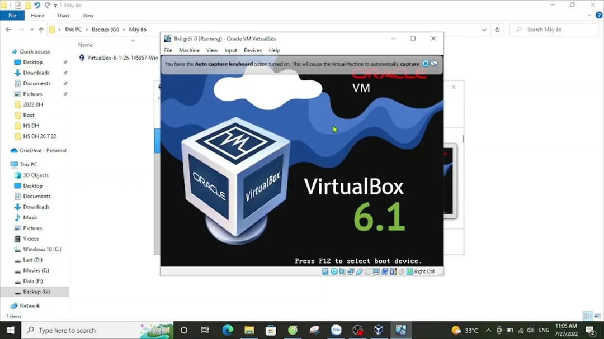Click the keyboard capture green arrow icon
Screen dimensions: 604x339
409,271
